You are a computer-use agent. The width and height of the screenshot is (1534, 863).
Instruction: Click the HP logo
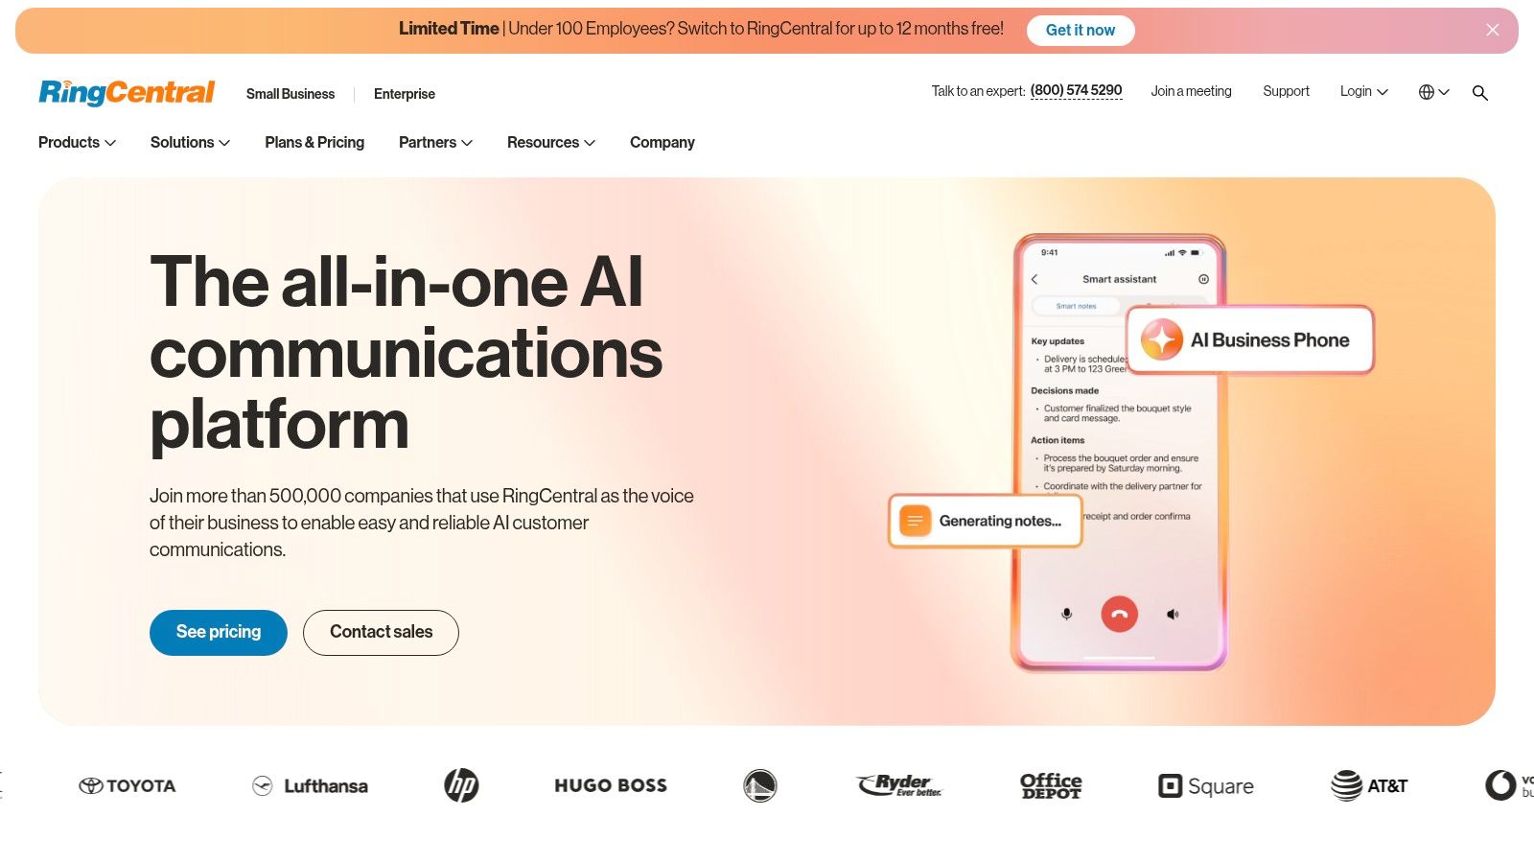pos(461,785)
